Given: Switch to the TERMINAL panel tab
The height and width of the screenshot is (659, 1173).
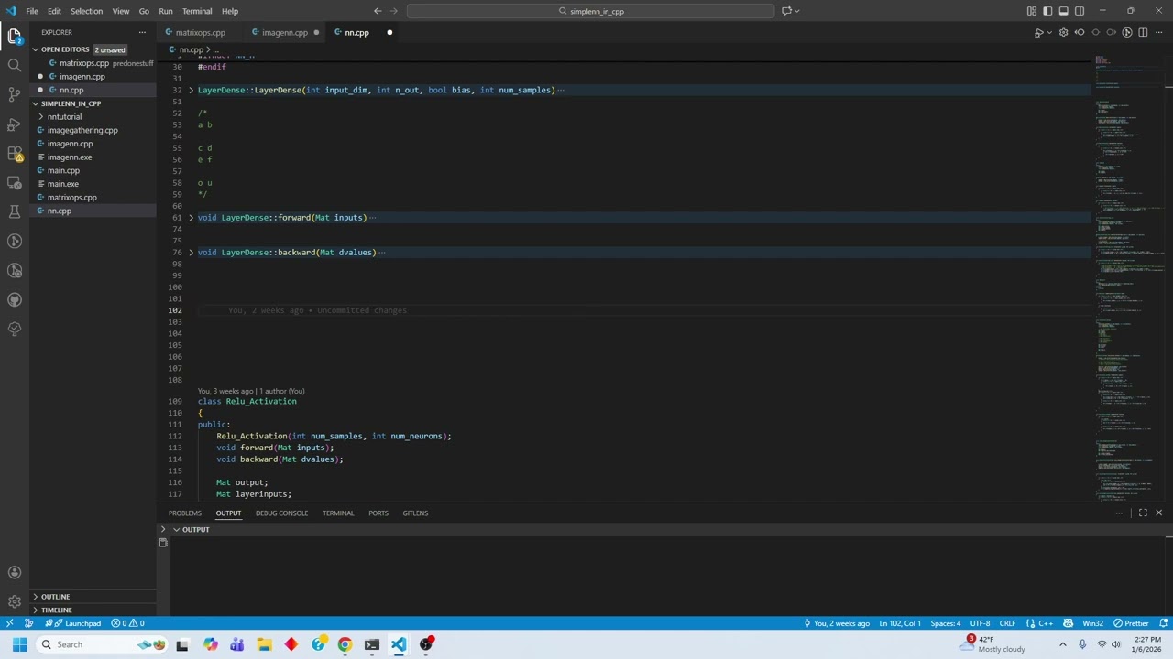Looking at the screenshot, I should click(x=338, y=513).
